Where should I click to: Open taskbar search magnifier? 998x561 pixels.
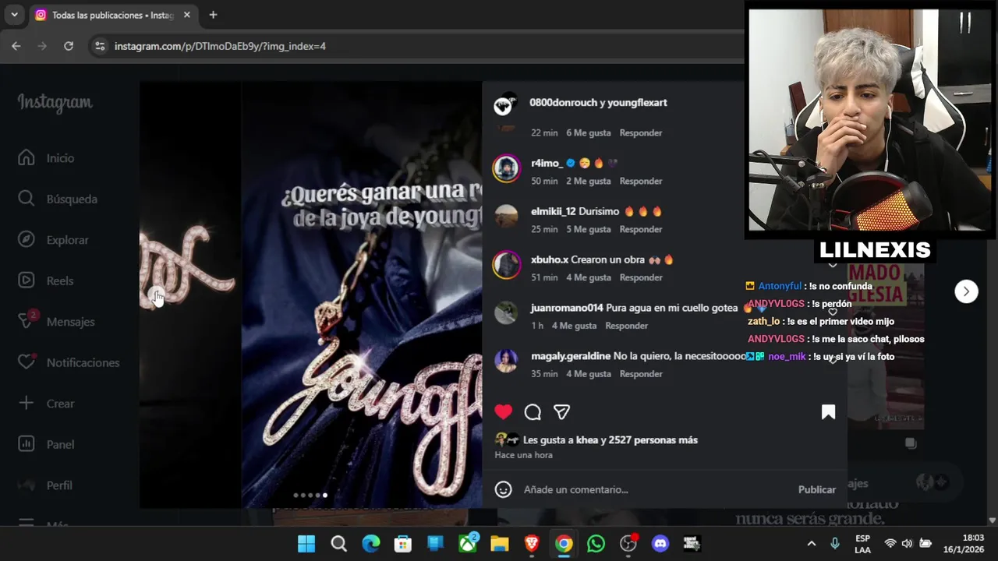[x=338, y=544]
